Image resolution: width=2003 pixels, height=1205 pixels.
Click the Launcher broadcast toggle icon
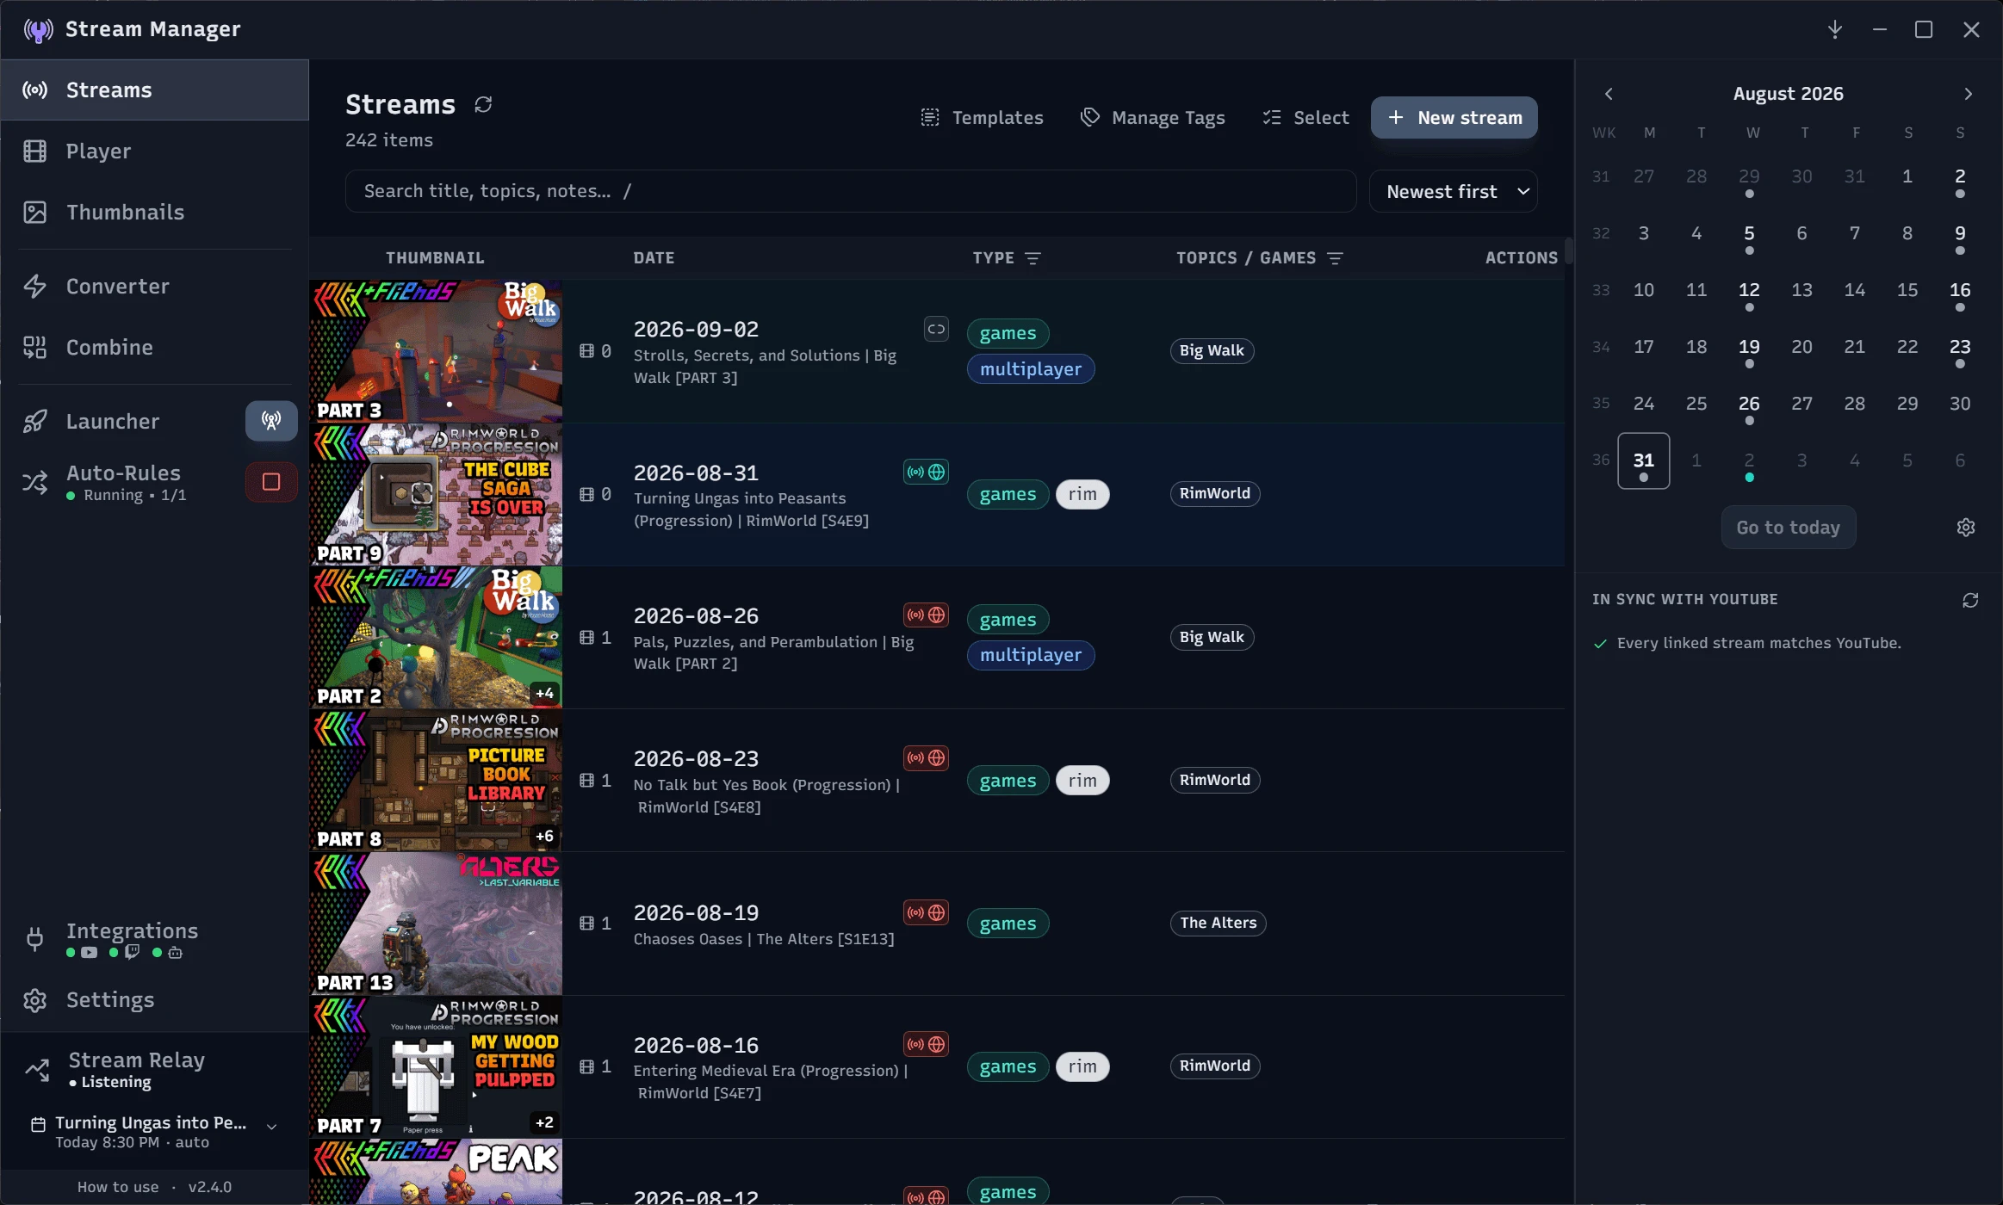pyautogui.click(x=271, y=421)
